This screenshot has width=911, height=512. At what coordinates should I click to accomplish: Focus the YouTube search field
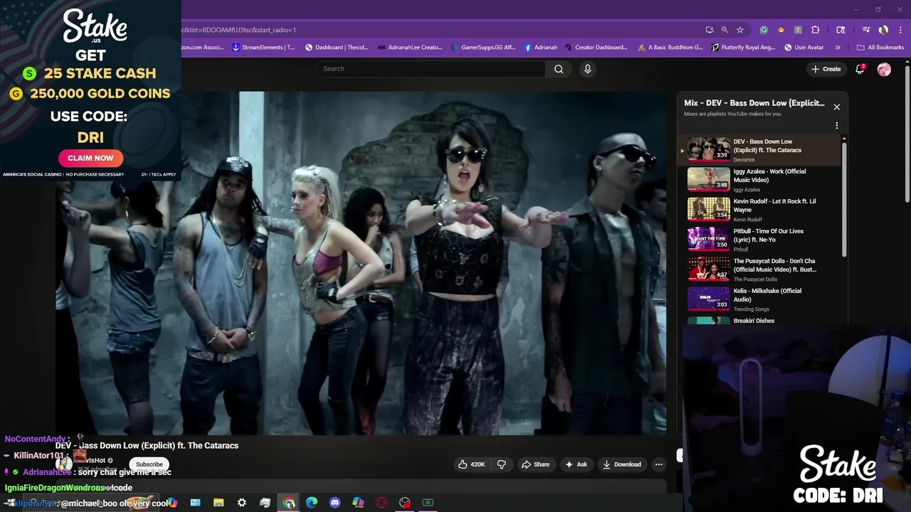point(431,69)
